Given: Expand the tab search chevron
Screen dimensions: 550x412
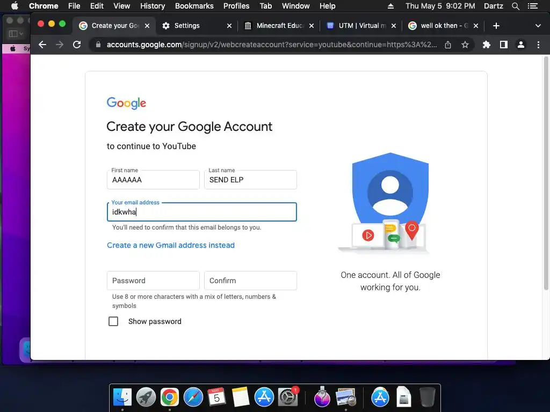Looking at the screenshot, I should click(x=538, y=26).
